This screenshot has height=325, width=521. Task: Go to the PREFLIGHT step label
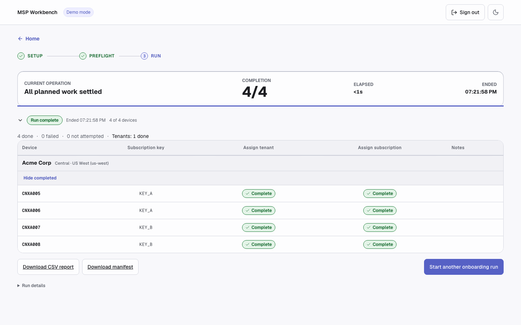click(102, 56)
